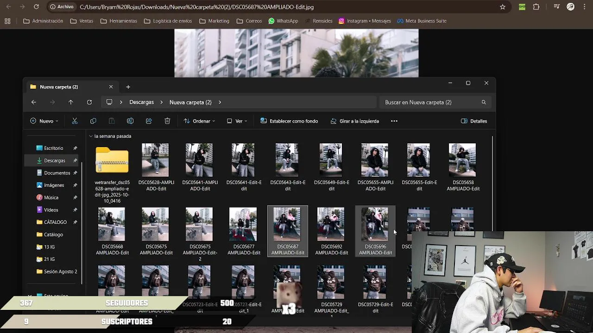The width and height of the screenshot is (593, 333).
Task: Open the Correos bookmarks folder
Action: coord(249,21)
